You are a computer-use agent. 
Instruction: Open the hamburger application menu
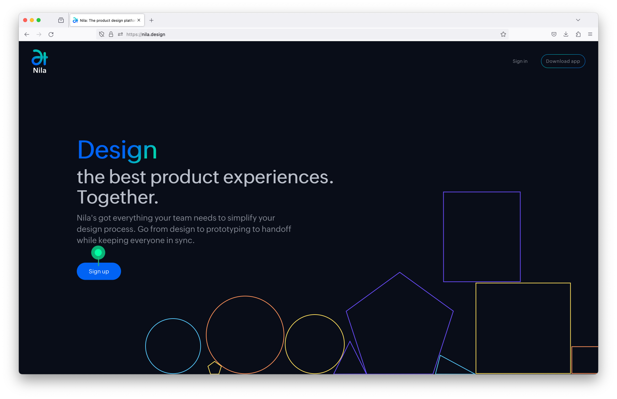click(x=590, y=35)
